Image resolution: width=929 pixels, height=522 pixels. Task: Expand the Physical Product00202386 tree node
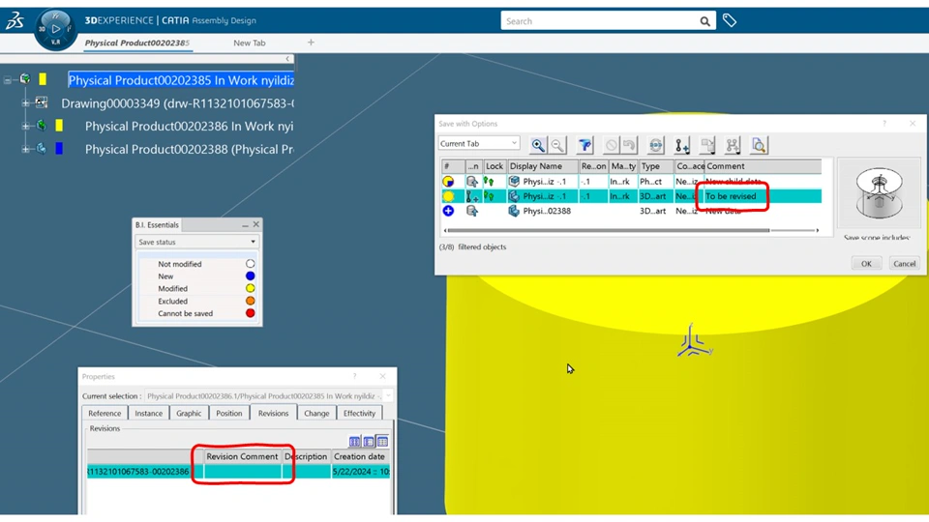tap(25, 126)
